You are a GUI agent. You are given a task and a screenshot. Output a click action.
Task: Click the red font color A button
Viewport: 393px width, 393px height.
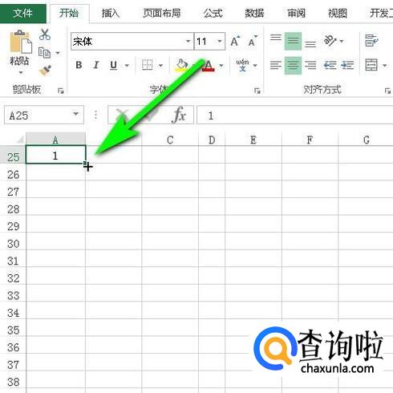pyautogui.click(x=209, y=65)
